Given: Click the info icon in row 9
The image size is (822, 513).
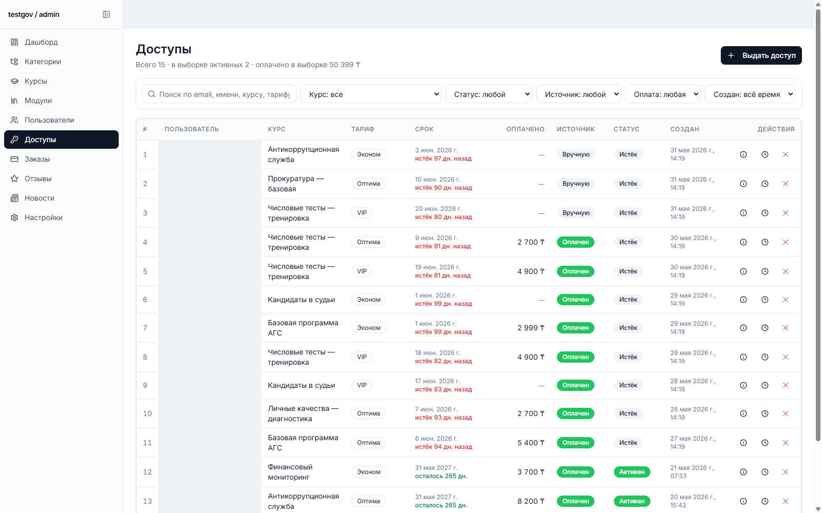Looking at the screenshot, I should tap(743, 385).
